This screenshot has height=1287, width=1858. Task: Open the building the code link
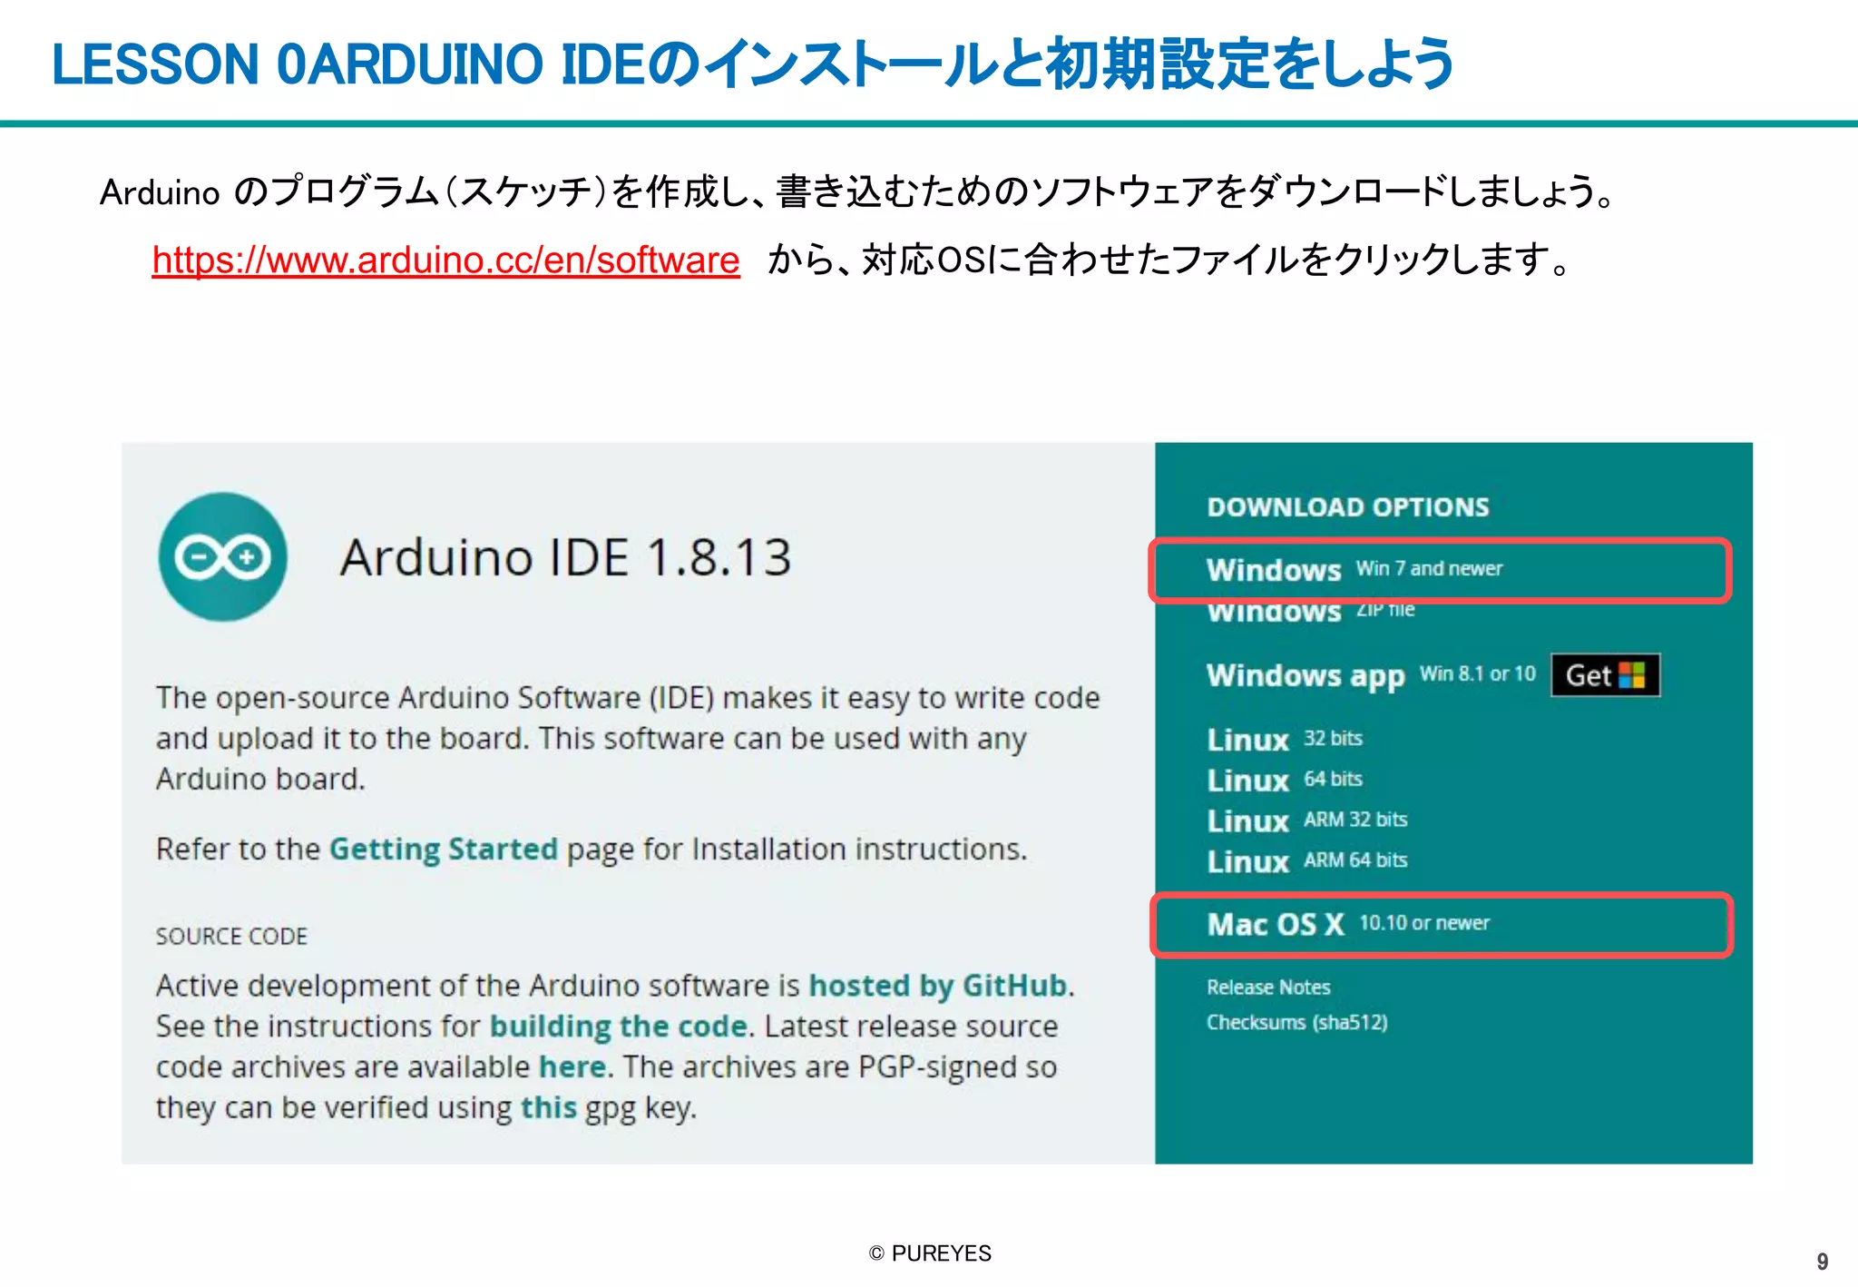620,1027
